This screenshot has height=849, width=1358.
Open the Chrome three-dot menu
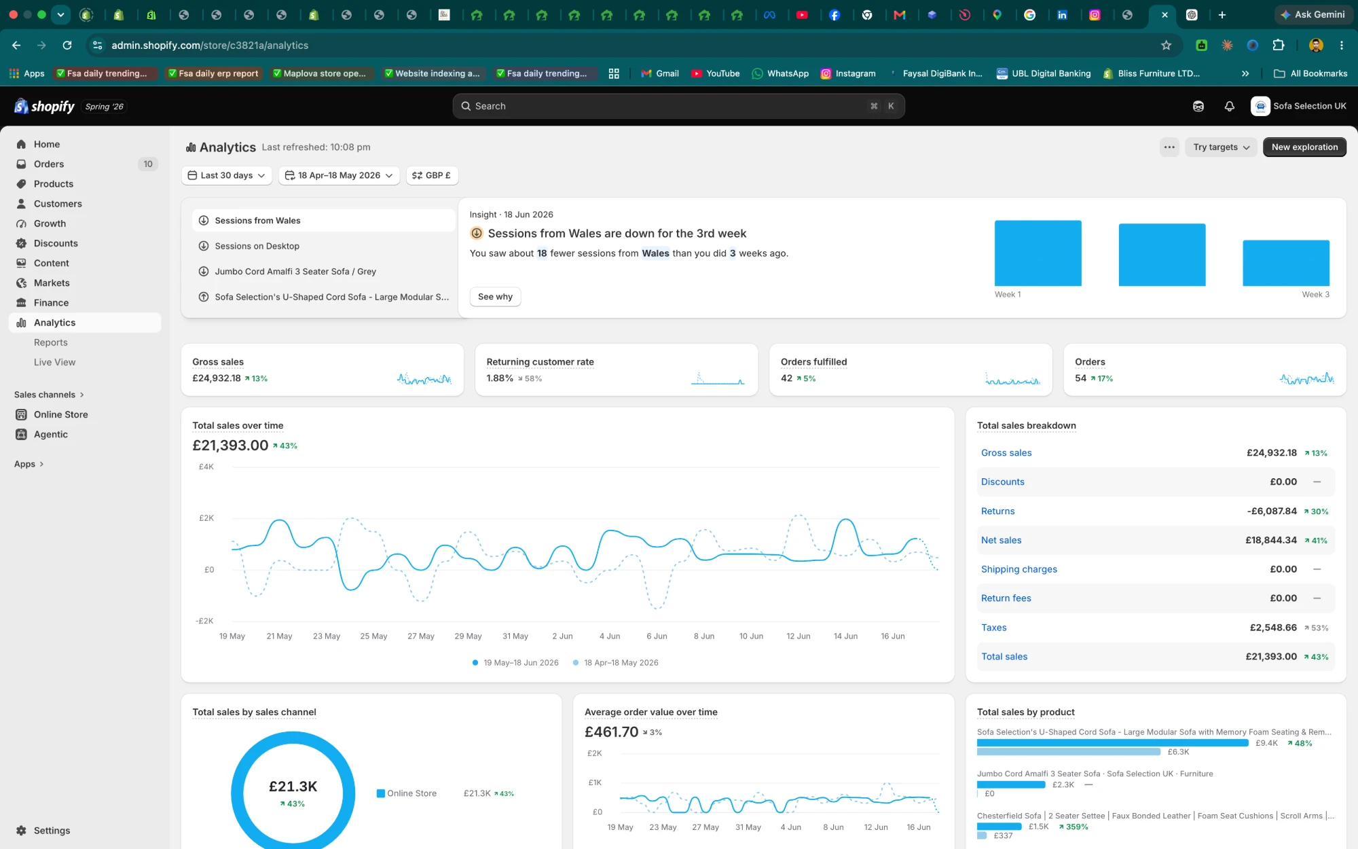click(1341, 45)
